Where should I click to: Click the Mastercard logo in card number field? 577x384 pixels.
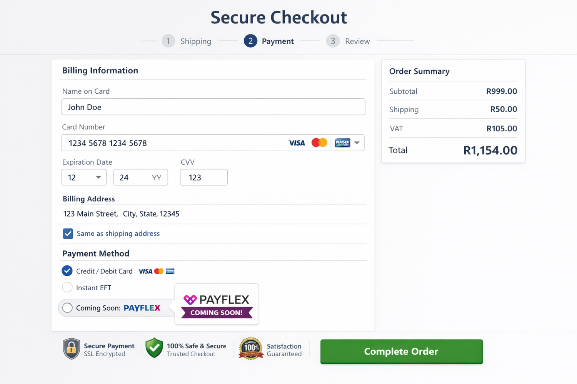tap(319, 142)
